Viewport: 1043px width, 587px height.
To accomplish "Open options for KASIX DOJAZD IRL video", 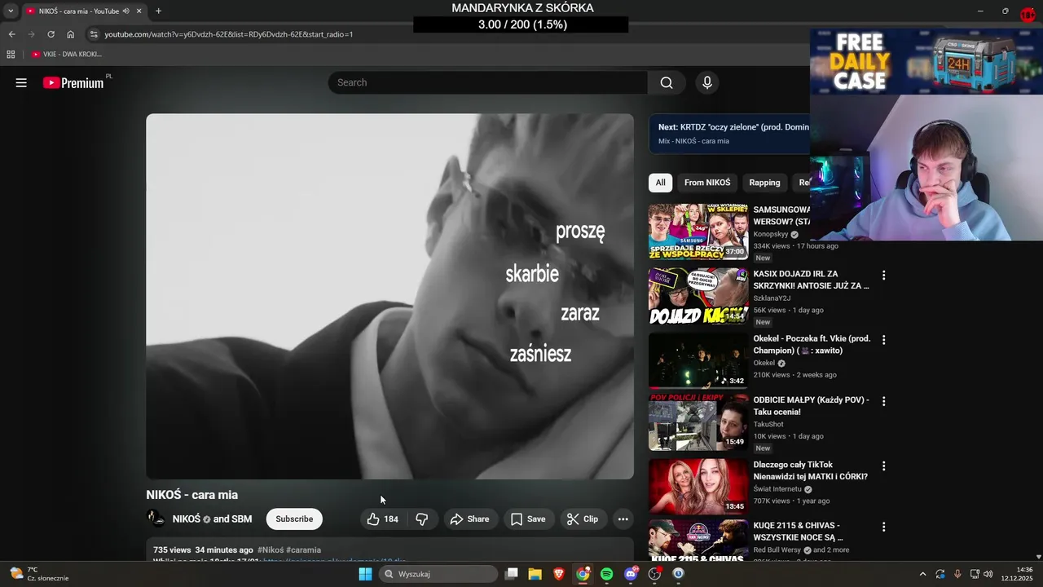I will 883,276.
